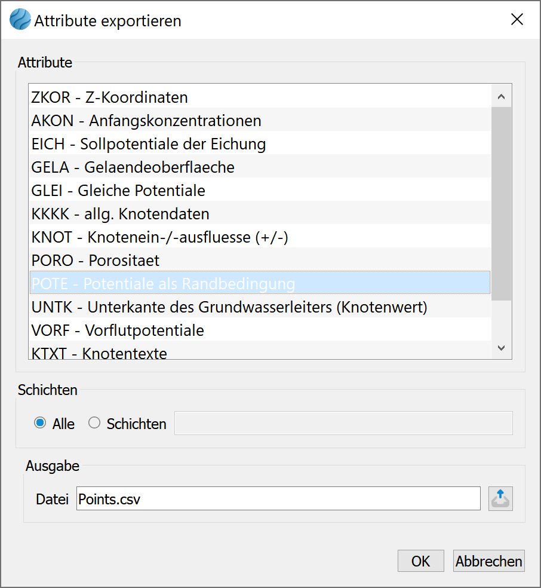
Task: Select UNTK - Unterkante des Grundwasserleiters
Action: coord(260,307)
